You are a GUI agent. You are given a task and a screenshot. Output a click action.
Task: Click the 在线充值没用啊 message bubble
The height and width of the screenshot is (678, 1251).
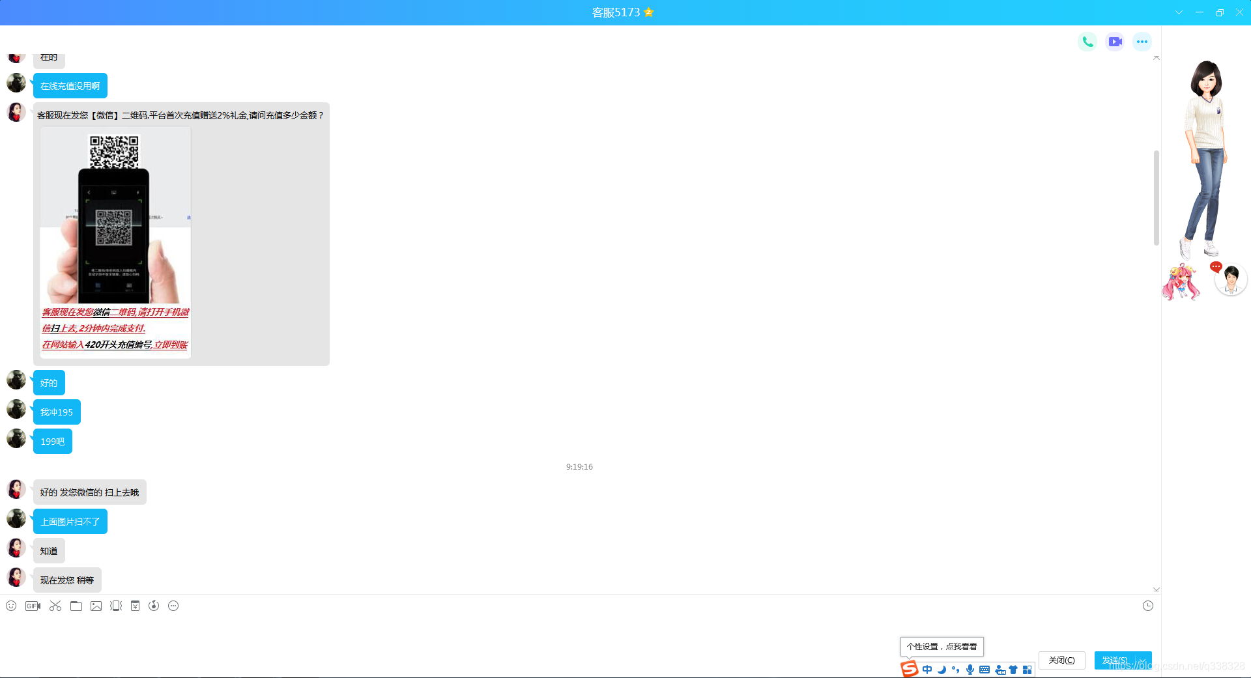(70, 86)
